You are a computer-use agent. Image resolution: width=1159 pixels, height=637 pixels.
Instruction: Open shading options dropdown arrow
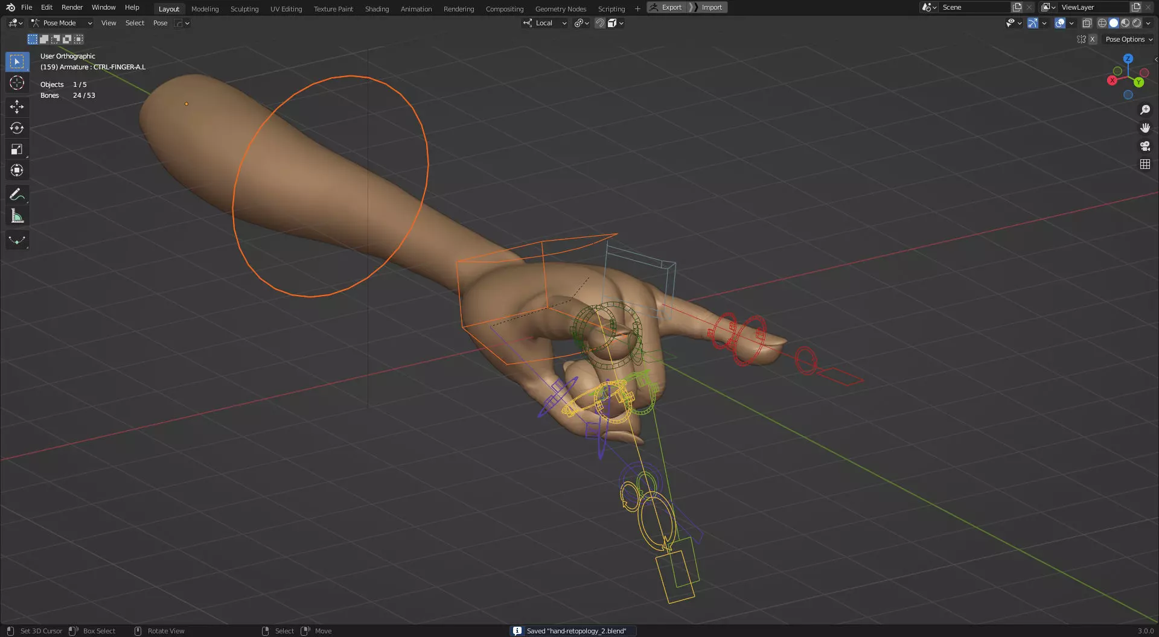1148,23
